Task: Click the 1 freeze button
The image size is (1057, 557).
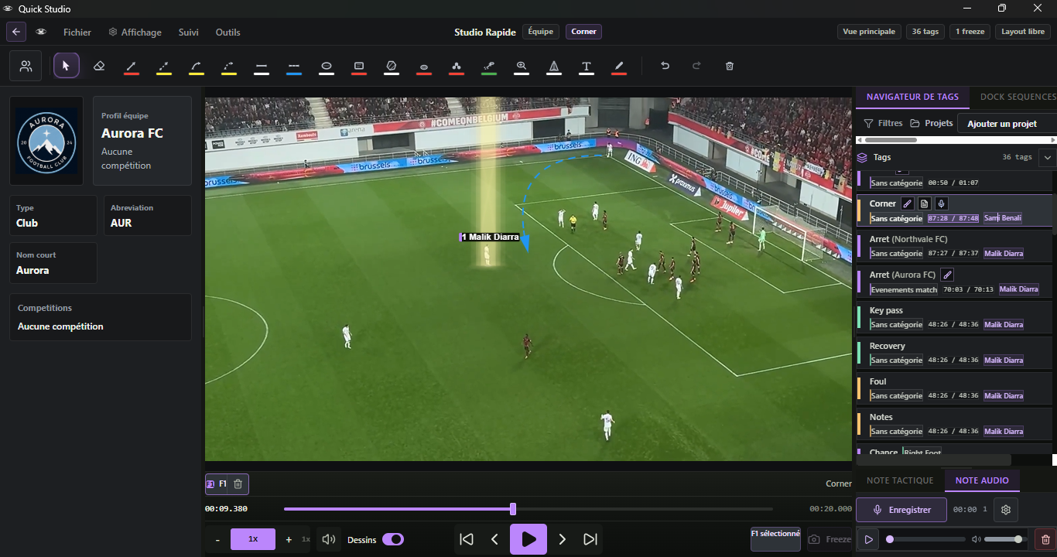Action: pyautogui.click(x=970, y=32)
